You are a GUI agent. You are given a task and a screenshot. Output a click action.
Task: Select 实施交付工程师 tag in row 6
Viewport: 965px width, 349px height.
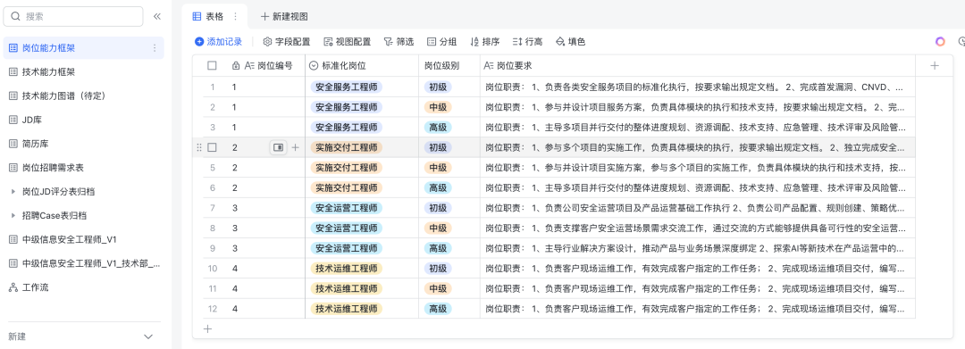coord(347,187)
